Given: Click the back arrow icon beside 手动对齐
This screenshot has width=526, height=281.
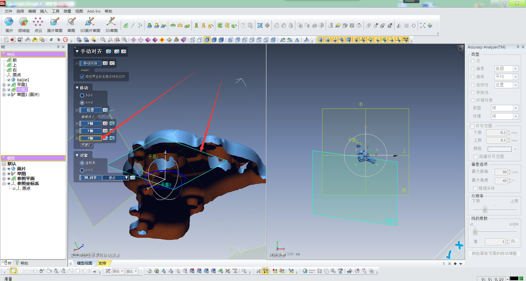Looking at the screenshot, I should pyautogui.click(x=109, y=51).
